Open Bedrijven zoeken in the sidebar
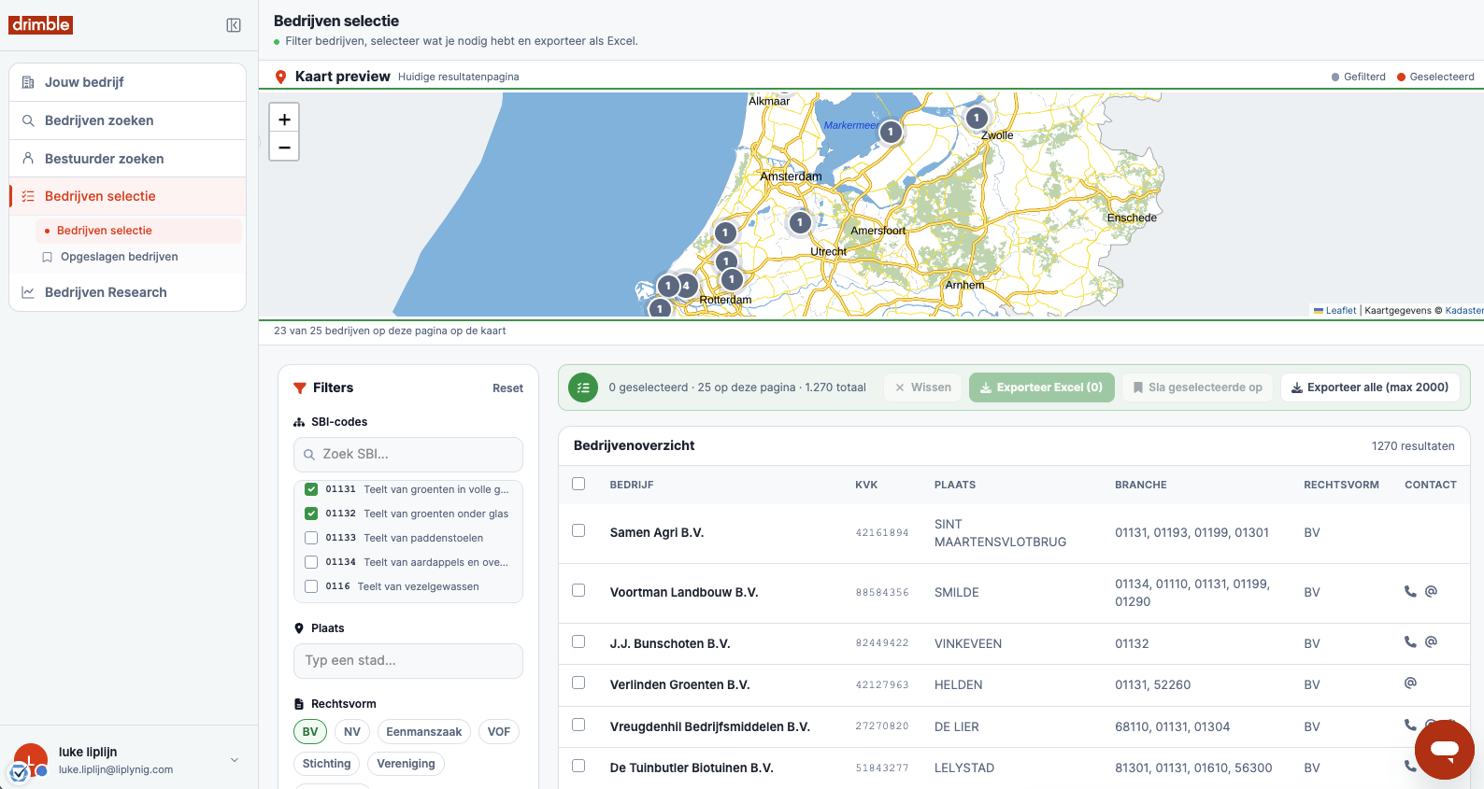The width and height of the screenshot is (1484, 789). tap(128, 120)
